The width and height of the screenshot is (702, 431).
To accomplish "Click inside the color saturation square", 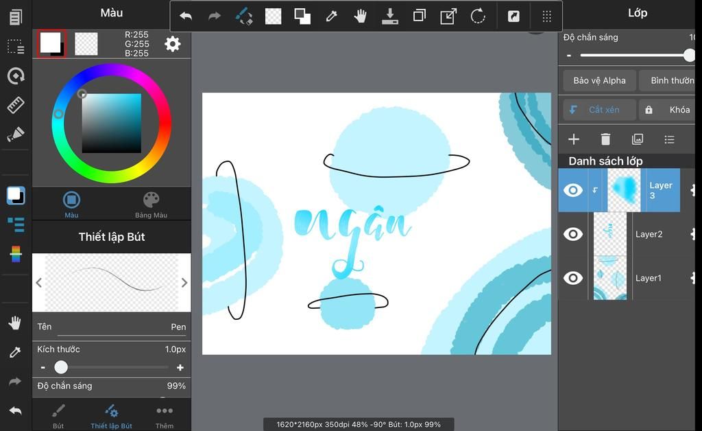I will click(112, 124).
